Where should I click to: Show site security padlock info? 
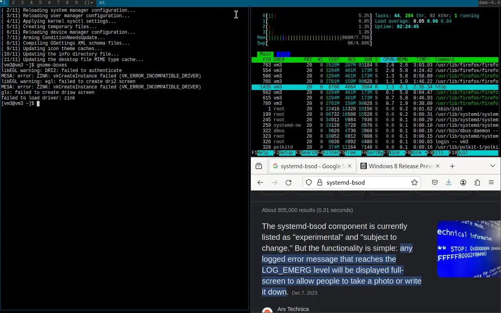(x=319, y=182)
